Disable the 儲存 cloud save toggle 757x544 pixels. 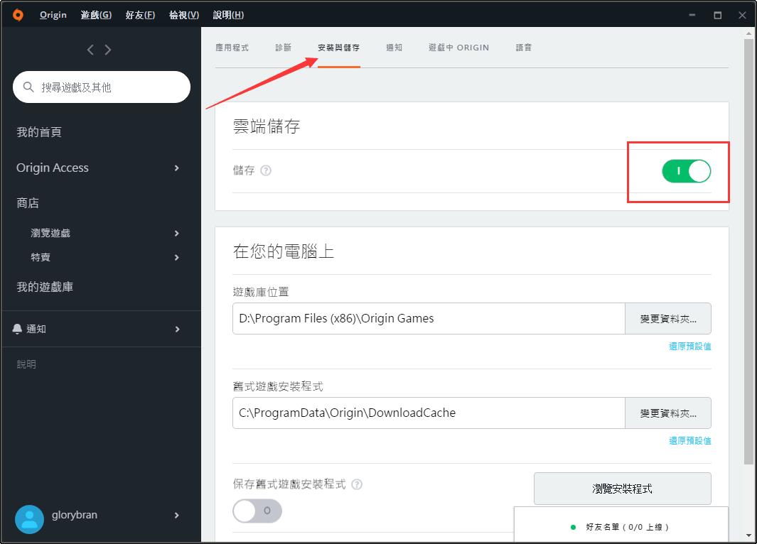pos(685,170)
